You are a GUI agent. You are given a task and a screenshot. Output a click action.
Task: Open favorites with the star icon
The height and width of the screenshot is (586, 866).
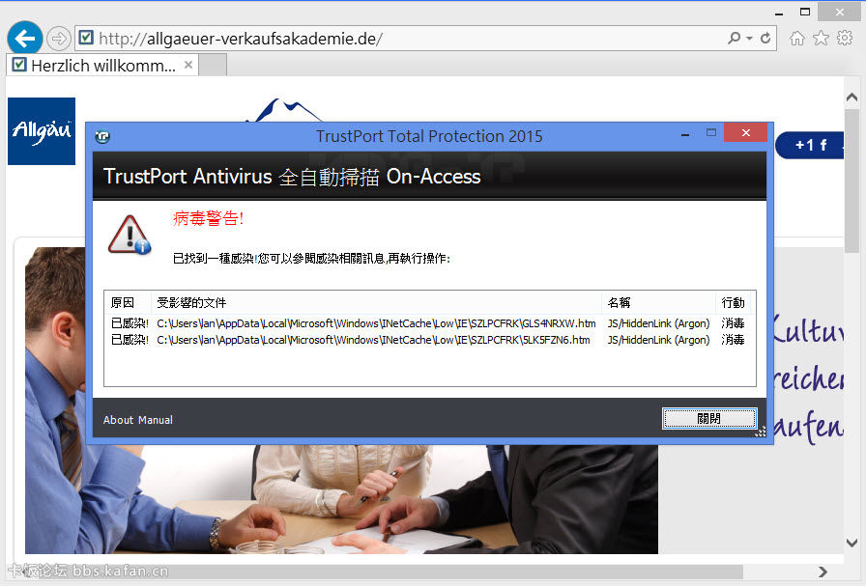click(x=821, y=39)
